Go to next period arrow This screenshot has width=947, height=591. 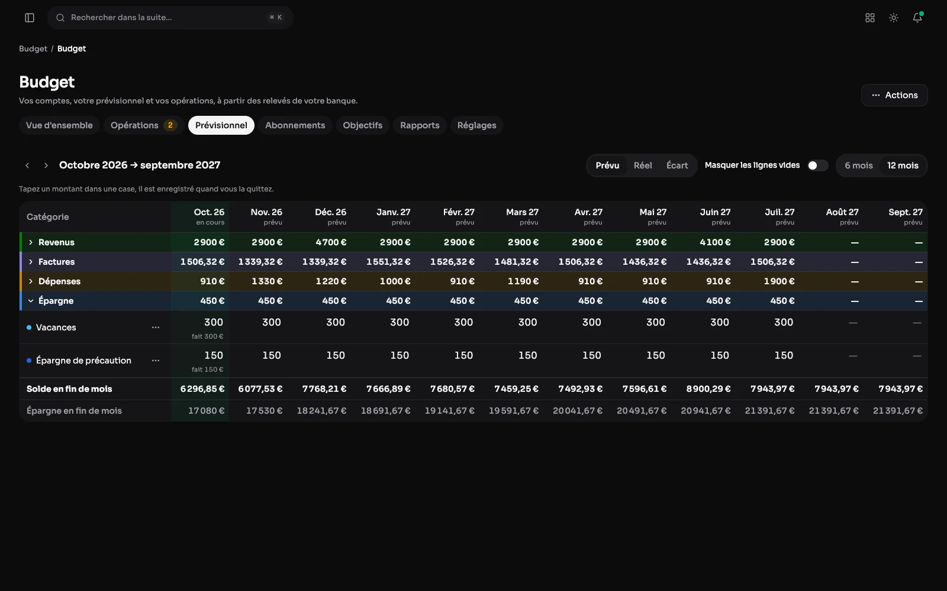[46, 165]
